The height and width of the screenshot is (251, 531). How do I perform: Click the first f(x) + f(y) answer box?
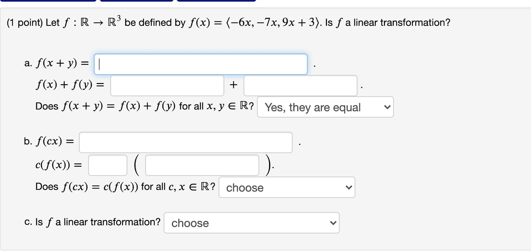pyautogui.click(x=167, y=85)
